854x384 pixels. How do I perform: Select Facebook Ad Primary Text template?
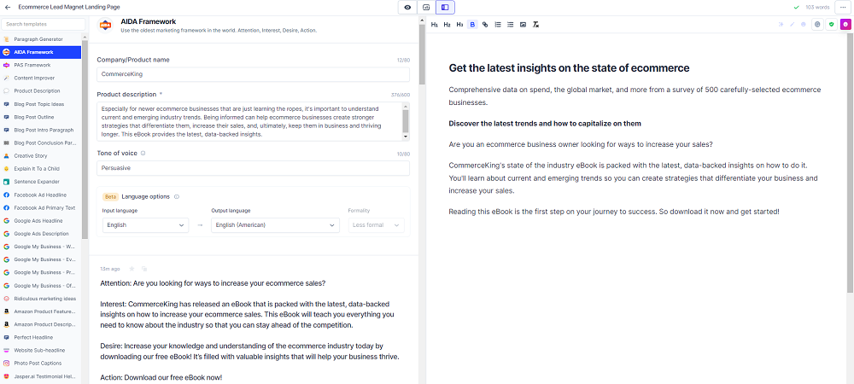click(x=41, y=207)
